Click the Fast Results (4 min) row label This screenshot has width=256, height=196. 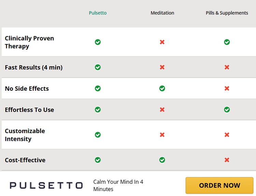point(33,67)
